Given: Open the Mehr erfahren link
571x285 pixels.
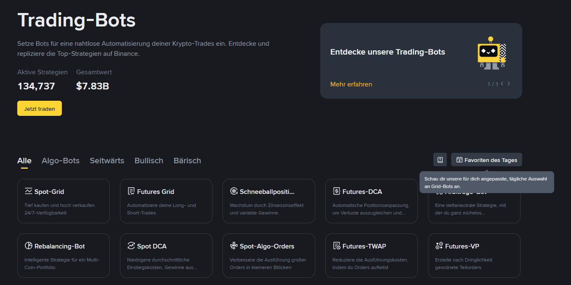Looking at the screenshot, I should pyautogui.click(x=351, y=84).
